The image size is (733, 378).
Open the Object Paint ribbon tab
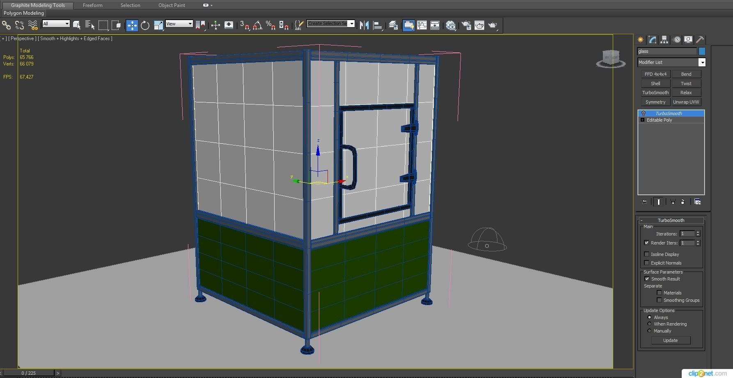[172, 5]
